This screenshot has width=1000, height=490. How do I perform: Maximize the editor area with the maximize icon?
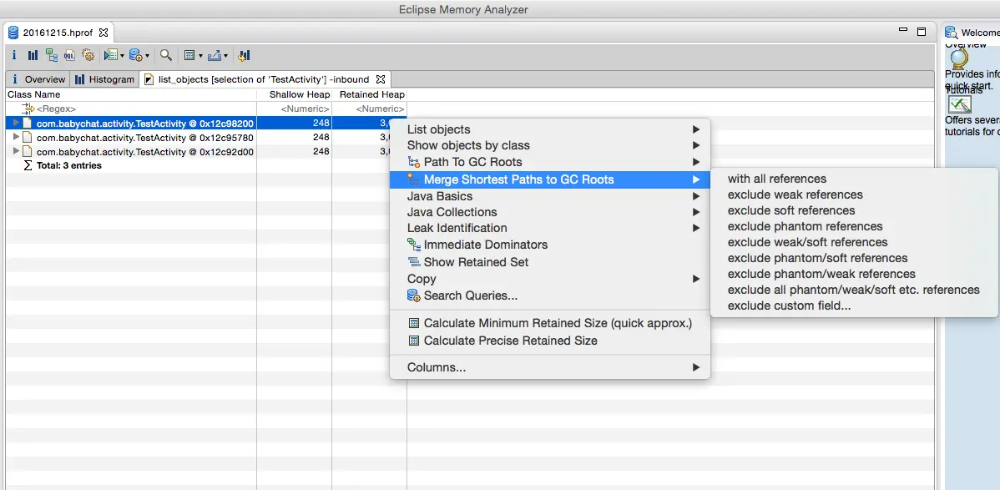pos(921,31)
